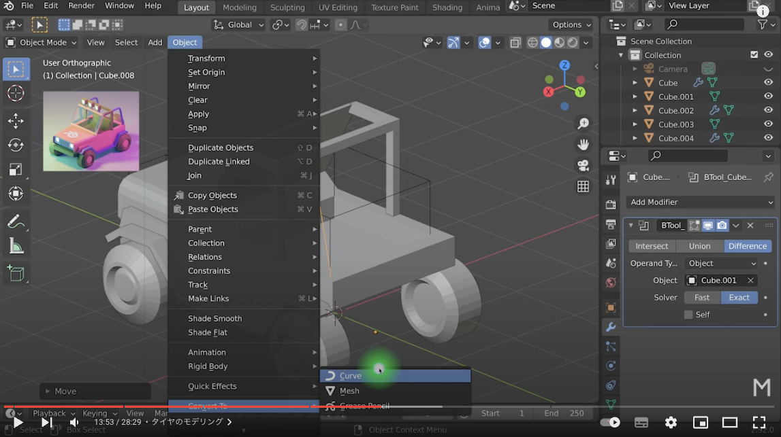Toggle the Collection checkbox in the outliner
The image size is (781, 437).
point(754,54)
